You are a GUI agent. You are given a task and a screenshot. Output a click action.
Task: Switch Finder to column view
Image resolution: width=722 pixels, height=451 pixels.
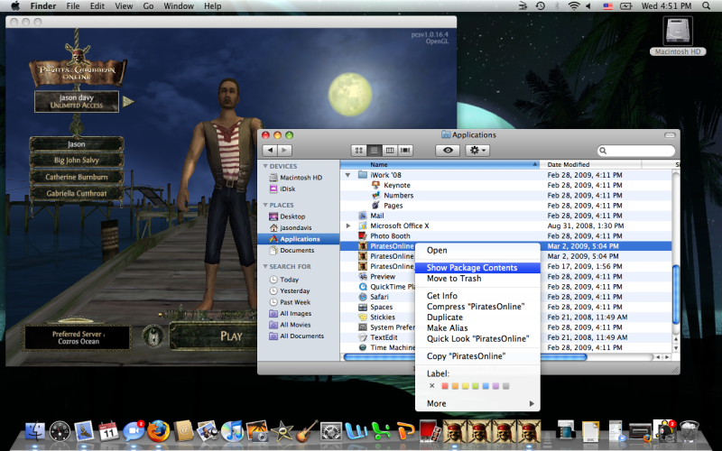[x=390, y=151]
